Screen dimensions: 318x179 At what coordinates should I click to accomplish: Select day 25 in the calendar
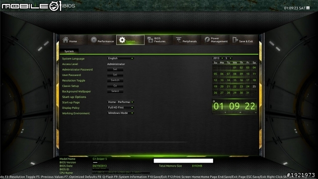click(254, 87)
